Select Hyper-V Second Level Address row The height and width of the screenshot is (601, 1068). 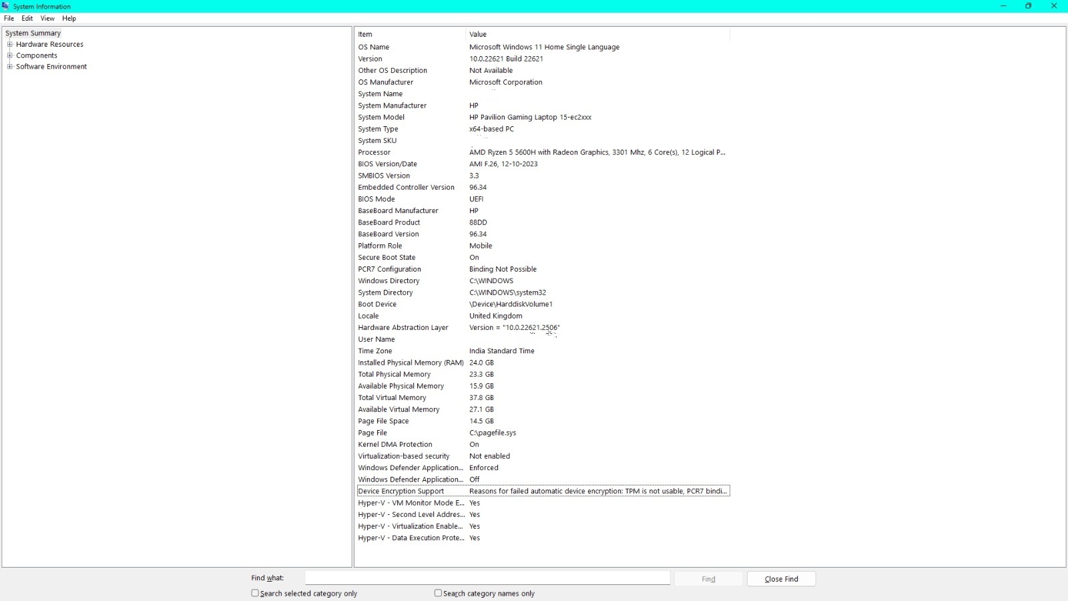(x=543, y=514)
